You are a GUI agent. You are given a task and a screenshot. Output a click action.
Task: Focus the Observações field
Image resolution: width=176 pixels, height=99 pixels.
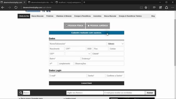tap(99, 64)
